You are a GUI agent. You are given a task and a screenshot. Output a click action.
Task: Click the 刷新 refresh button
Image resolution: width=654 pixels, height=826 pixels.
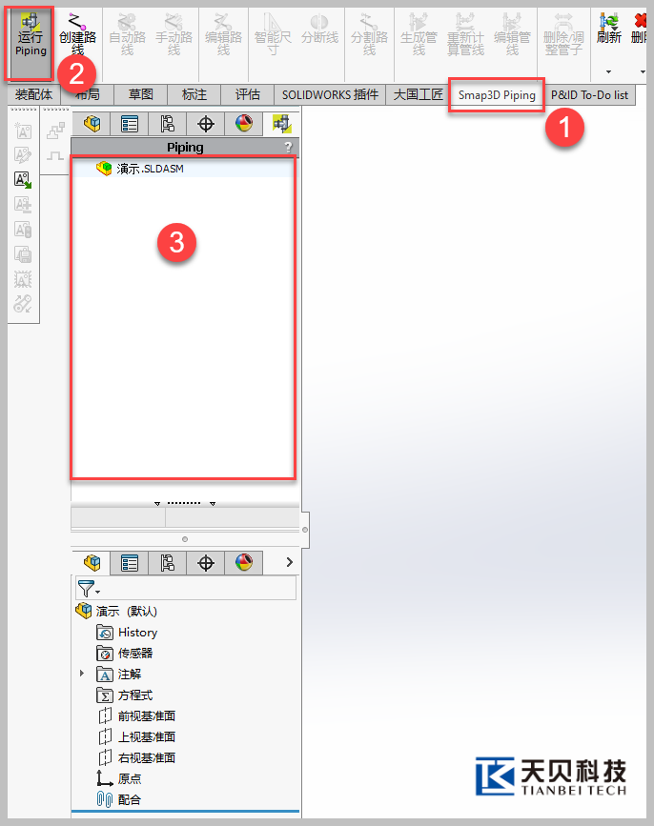(x=608, y=30)
